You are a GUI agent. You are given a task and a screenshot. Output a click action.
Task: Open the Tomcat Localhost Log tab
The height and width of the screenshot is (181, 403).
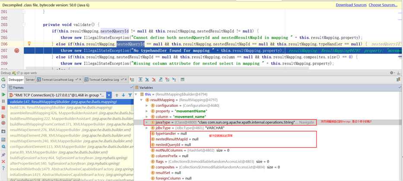[x=57, y=80]
